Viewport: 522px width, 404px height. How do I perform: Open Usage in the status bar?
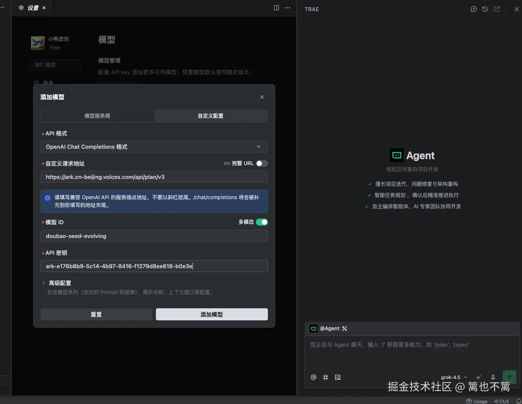(477, 401)
